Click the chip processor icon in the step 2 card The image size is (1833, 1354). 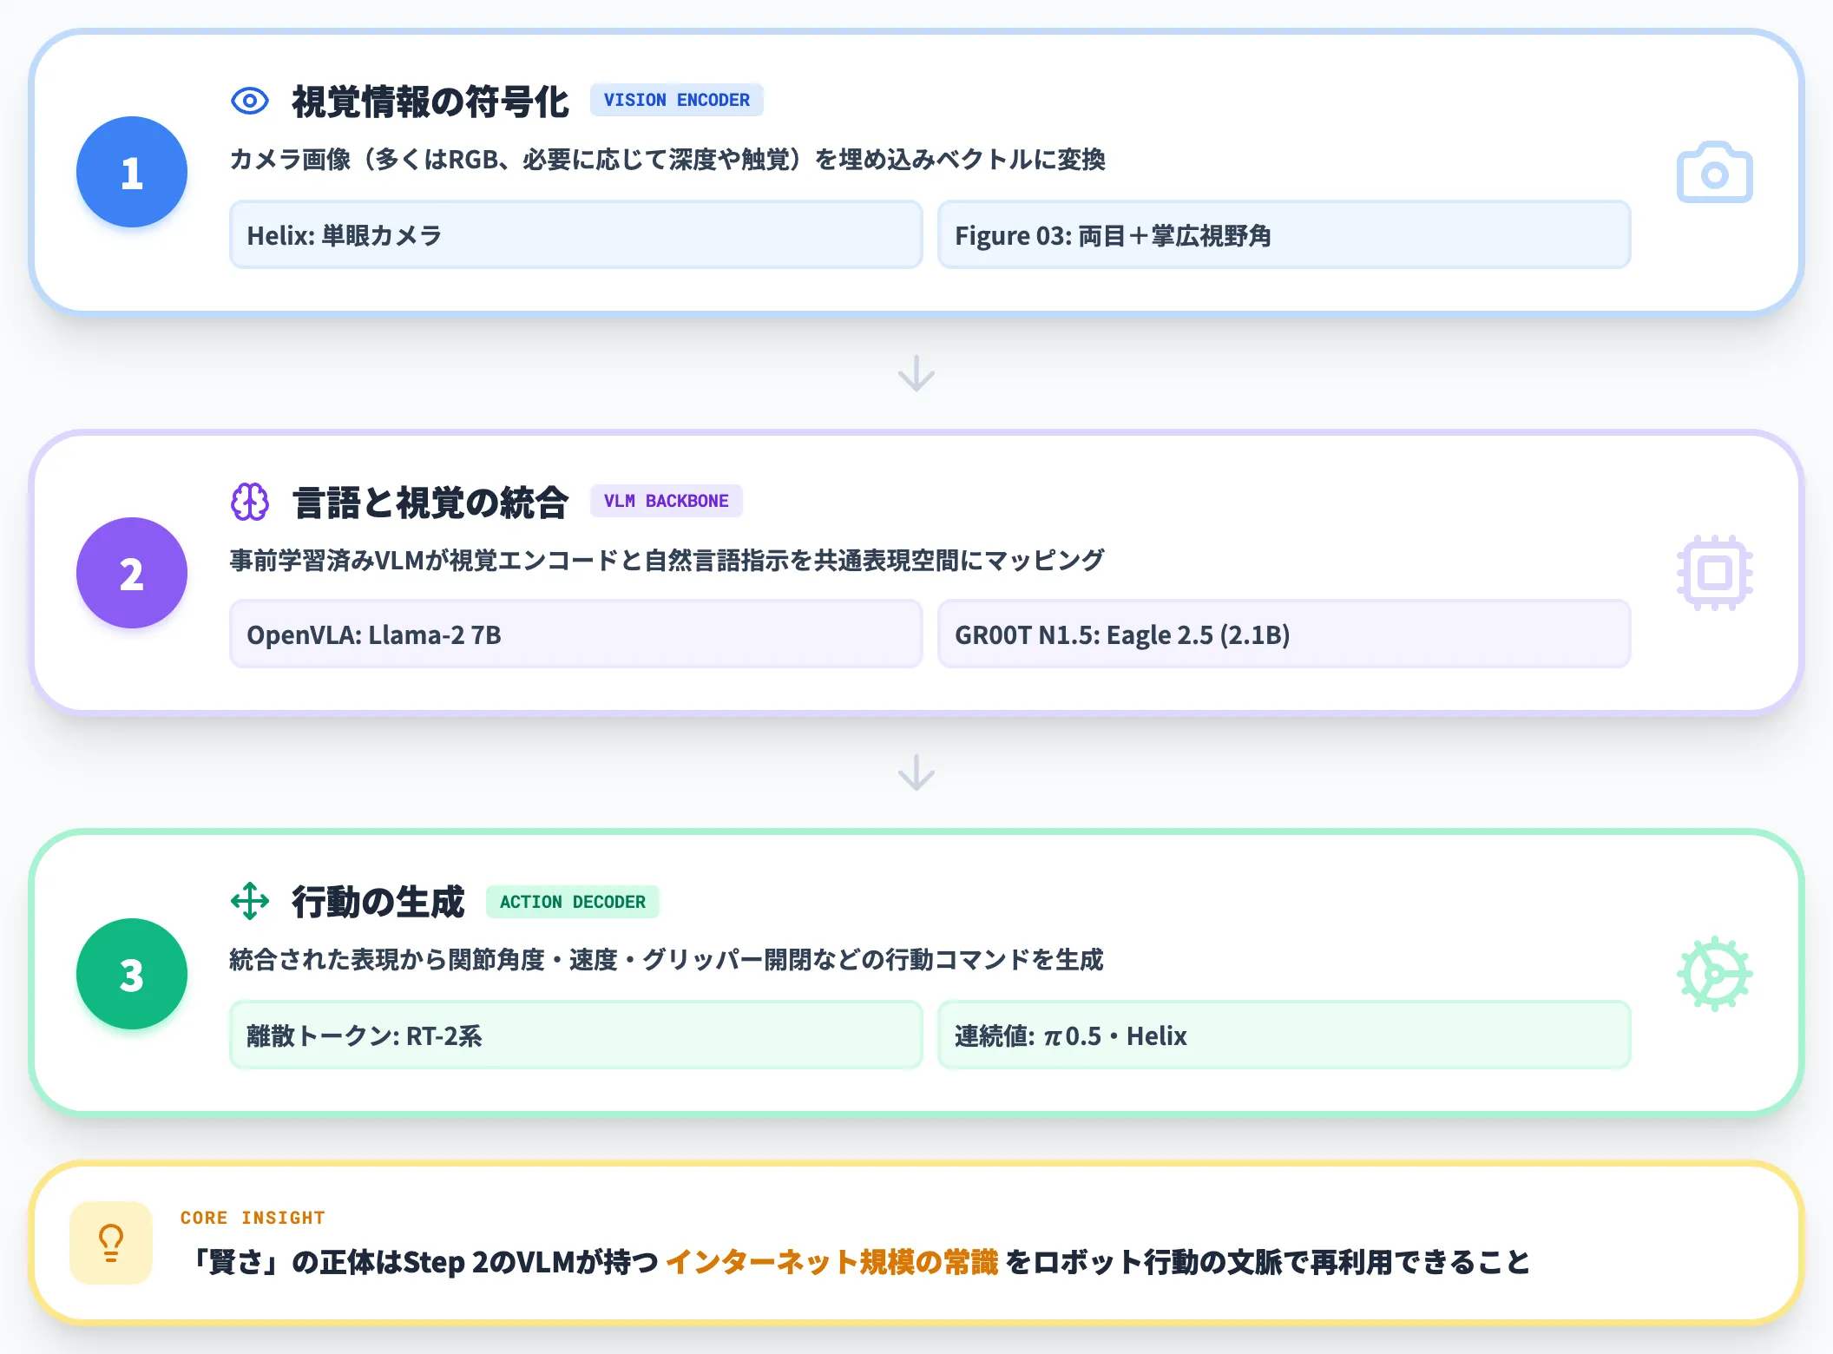tap(1715, 573)
